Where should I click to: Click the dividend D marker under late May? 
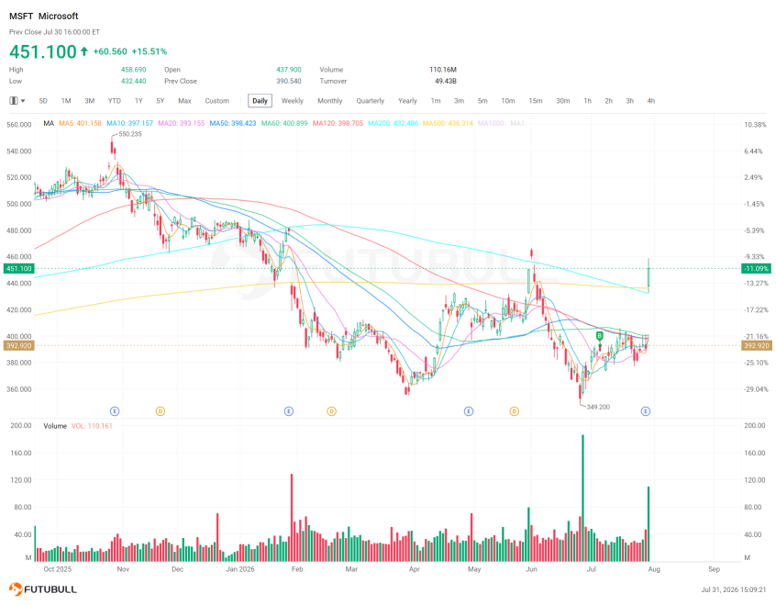[x=515, y=410]
